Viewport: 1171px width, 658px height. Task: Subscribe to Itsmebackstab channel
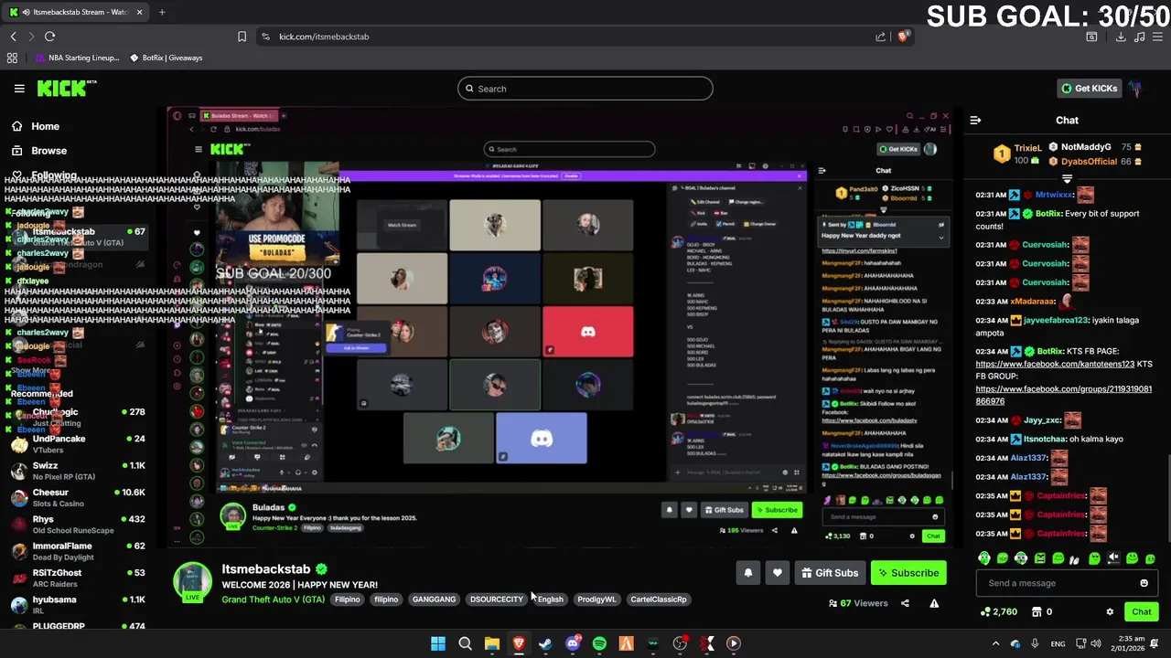(908, 573)
